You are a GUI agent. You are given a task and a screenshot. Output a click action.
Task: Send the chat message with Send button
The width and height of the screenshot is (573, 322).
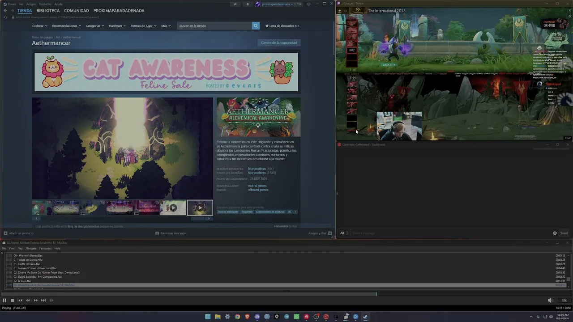click(564, 233)
